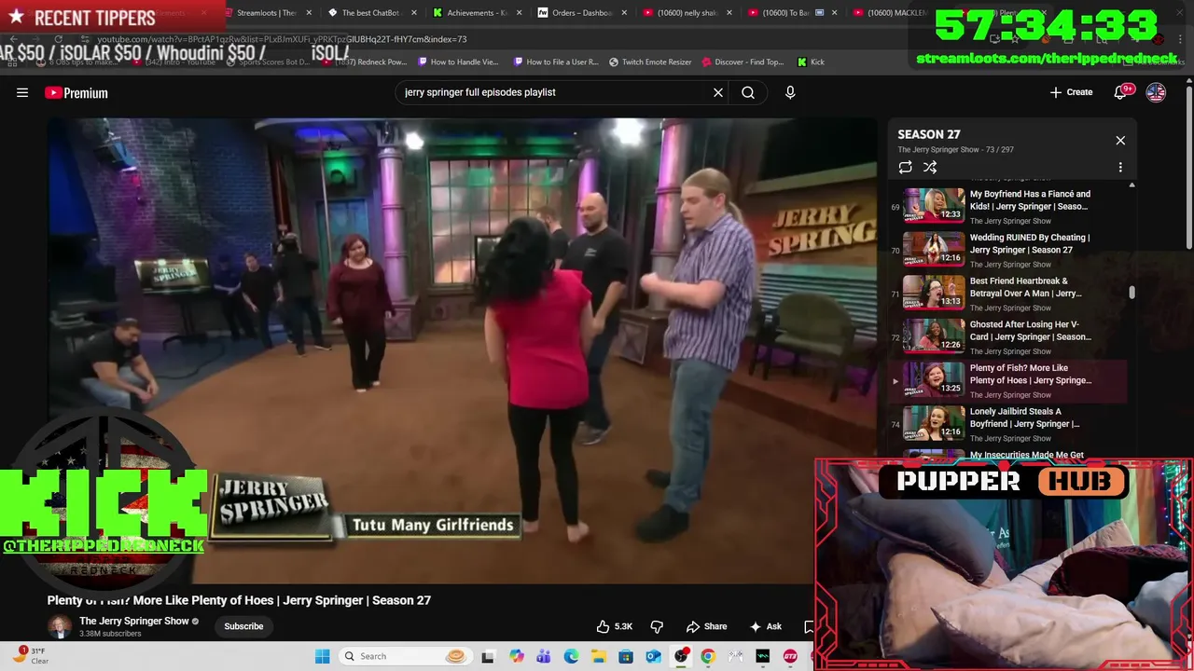Share the Jerry Springer video
The height and width of the screenshot is (671, 1194).
706,626
